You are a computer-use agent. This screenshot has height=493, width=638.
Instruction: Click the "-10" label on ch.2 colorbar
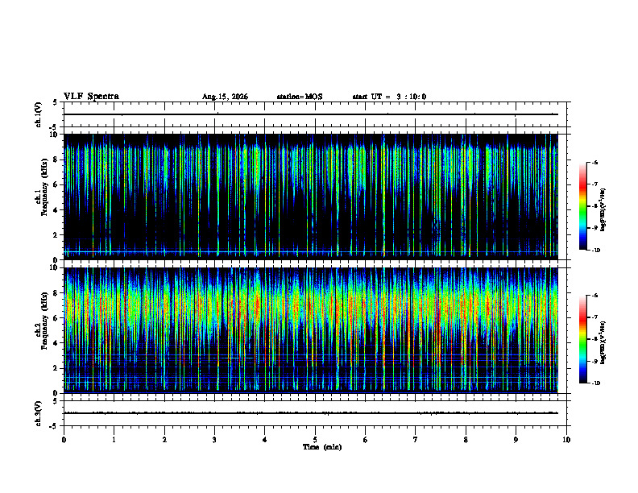coord(595,383)
